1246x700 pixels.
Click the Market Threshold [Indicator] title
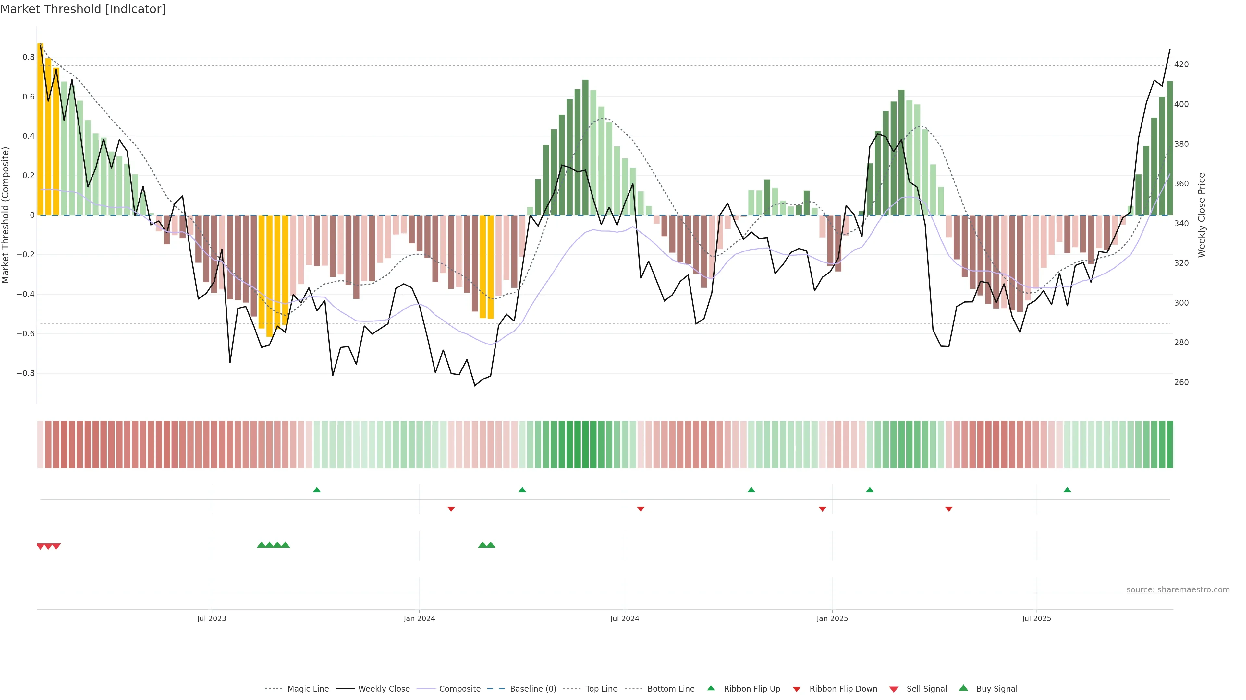(83, 9)
